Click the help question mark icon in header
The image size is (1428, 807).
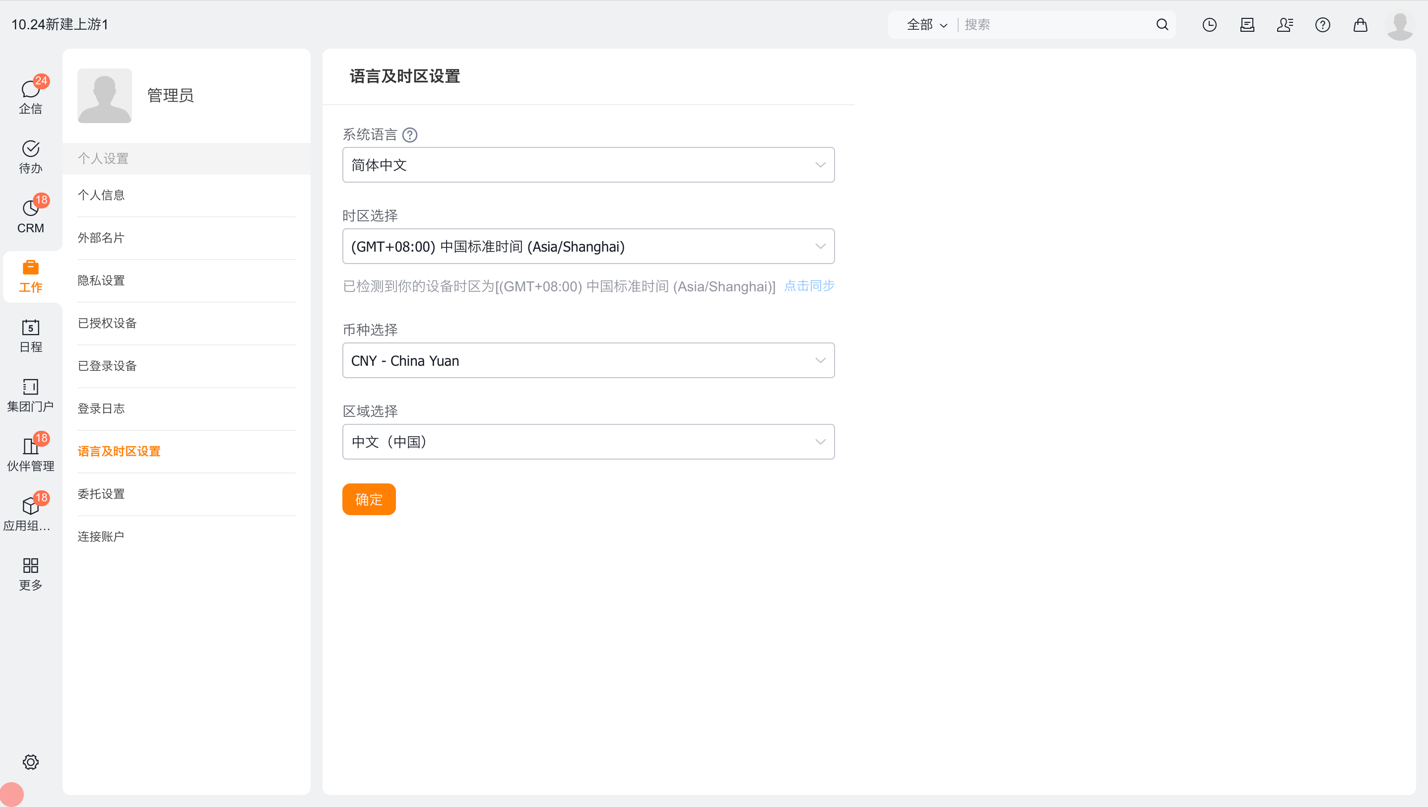(1322, 24)
